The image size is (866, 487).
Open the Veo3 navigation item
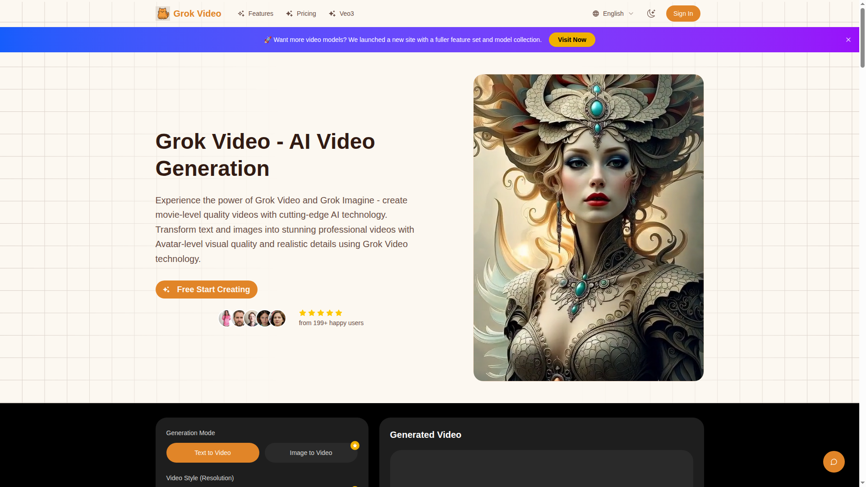346,14
